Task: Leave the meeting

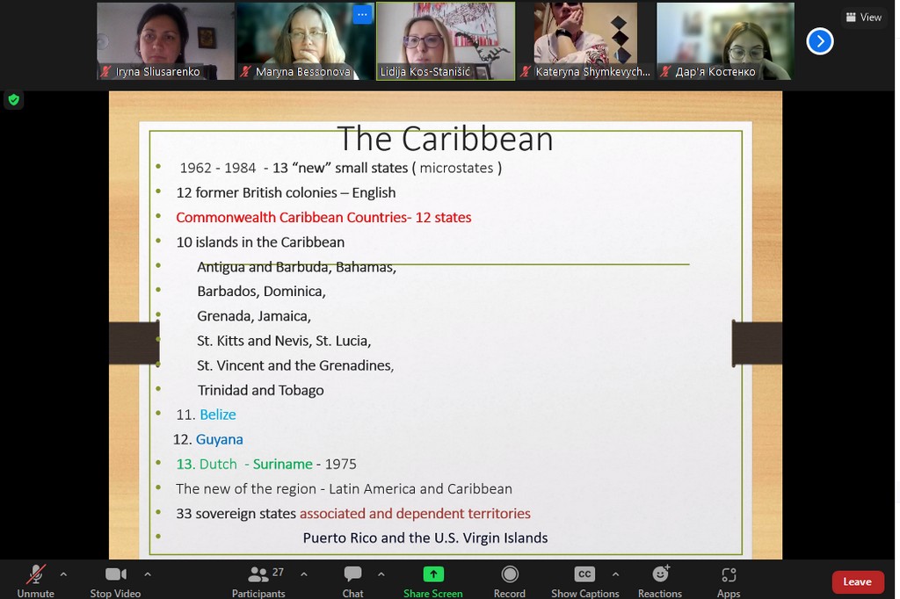Action: tap(857, 581)
